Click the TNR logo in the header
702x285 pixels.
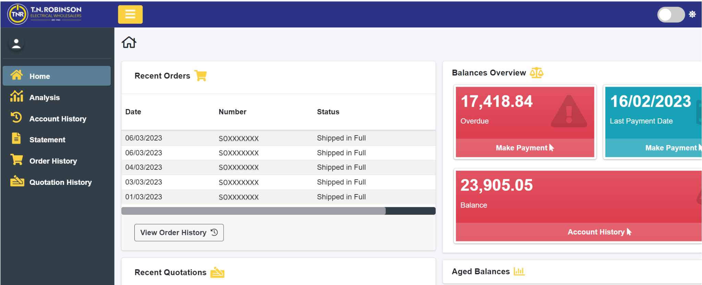tap(45, 14)
